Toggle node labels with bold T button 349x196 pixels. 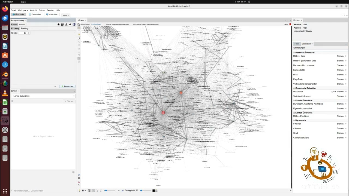tap(89, 191)
